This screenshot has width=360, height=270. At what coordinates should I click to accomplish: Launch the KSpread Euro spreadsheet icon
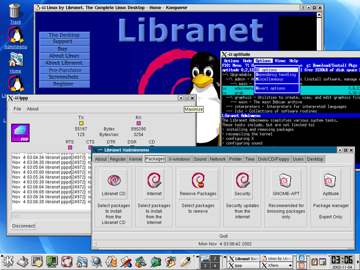[141, 262]
